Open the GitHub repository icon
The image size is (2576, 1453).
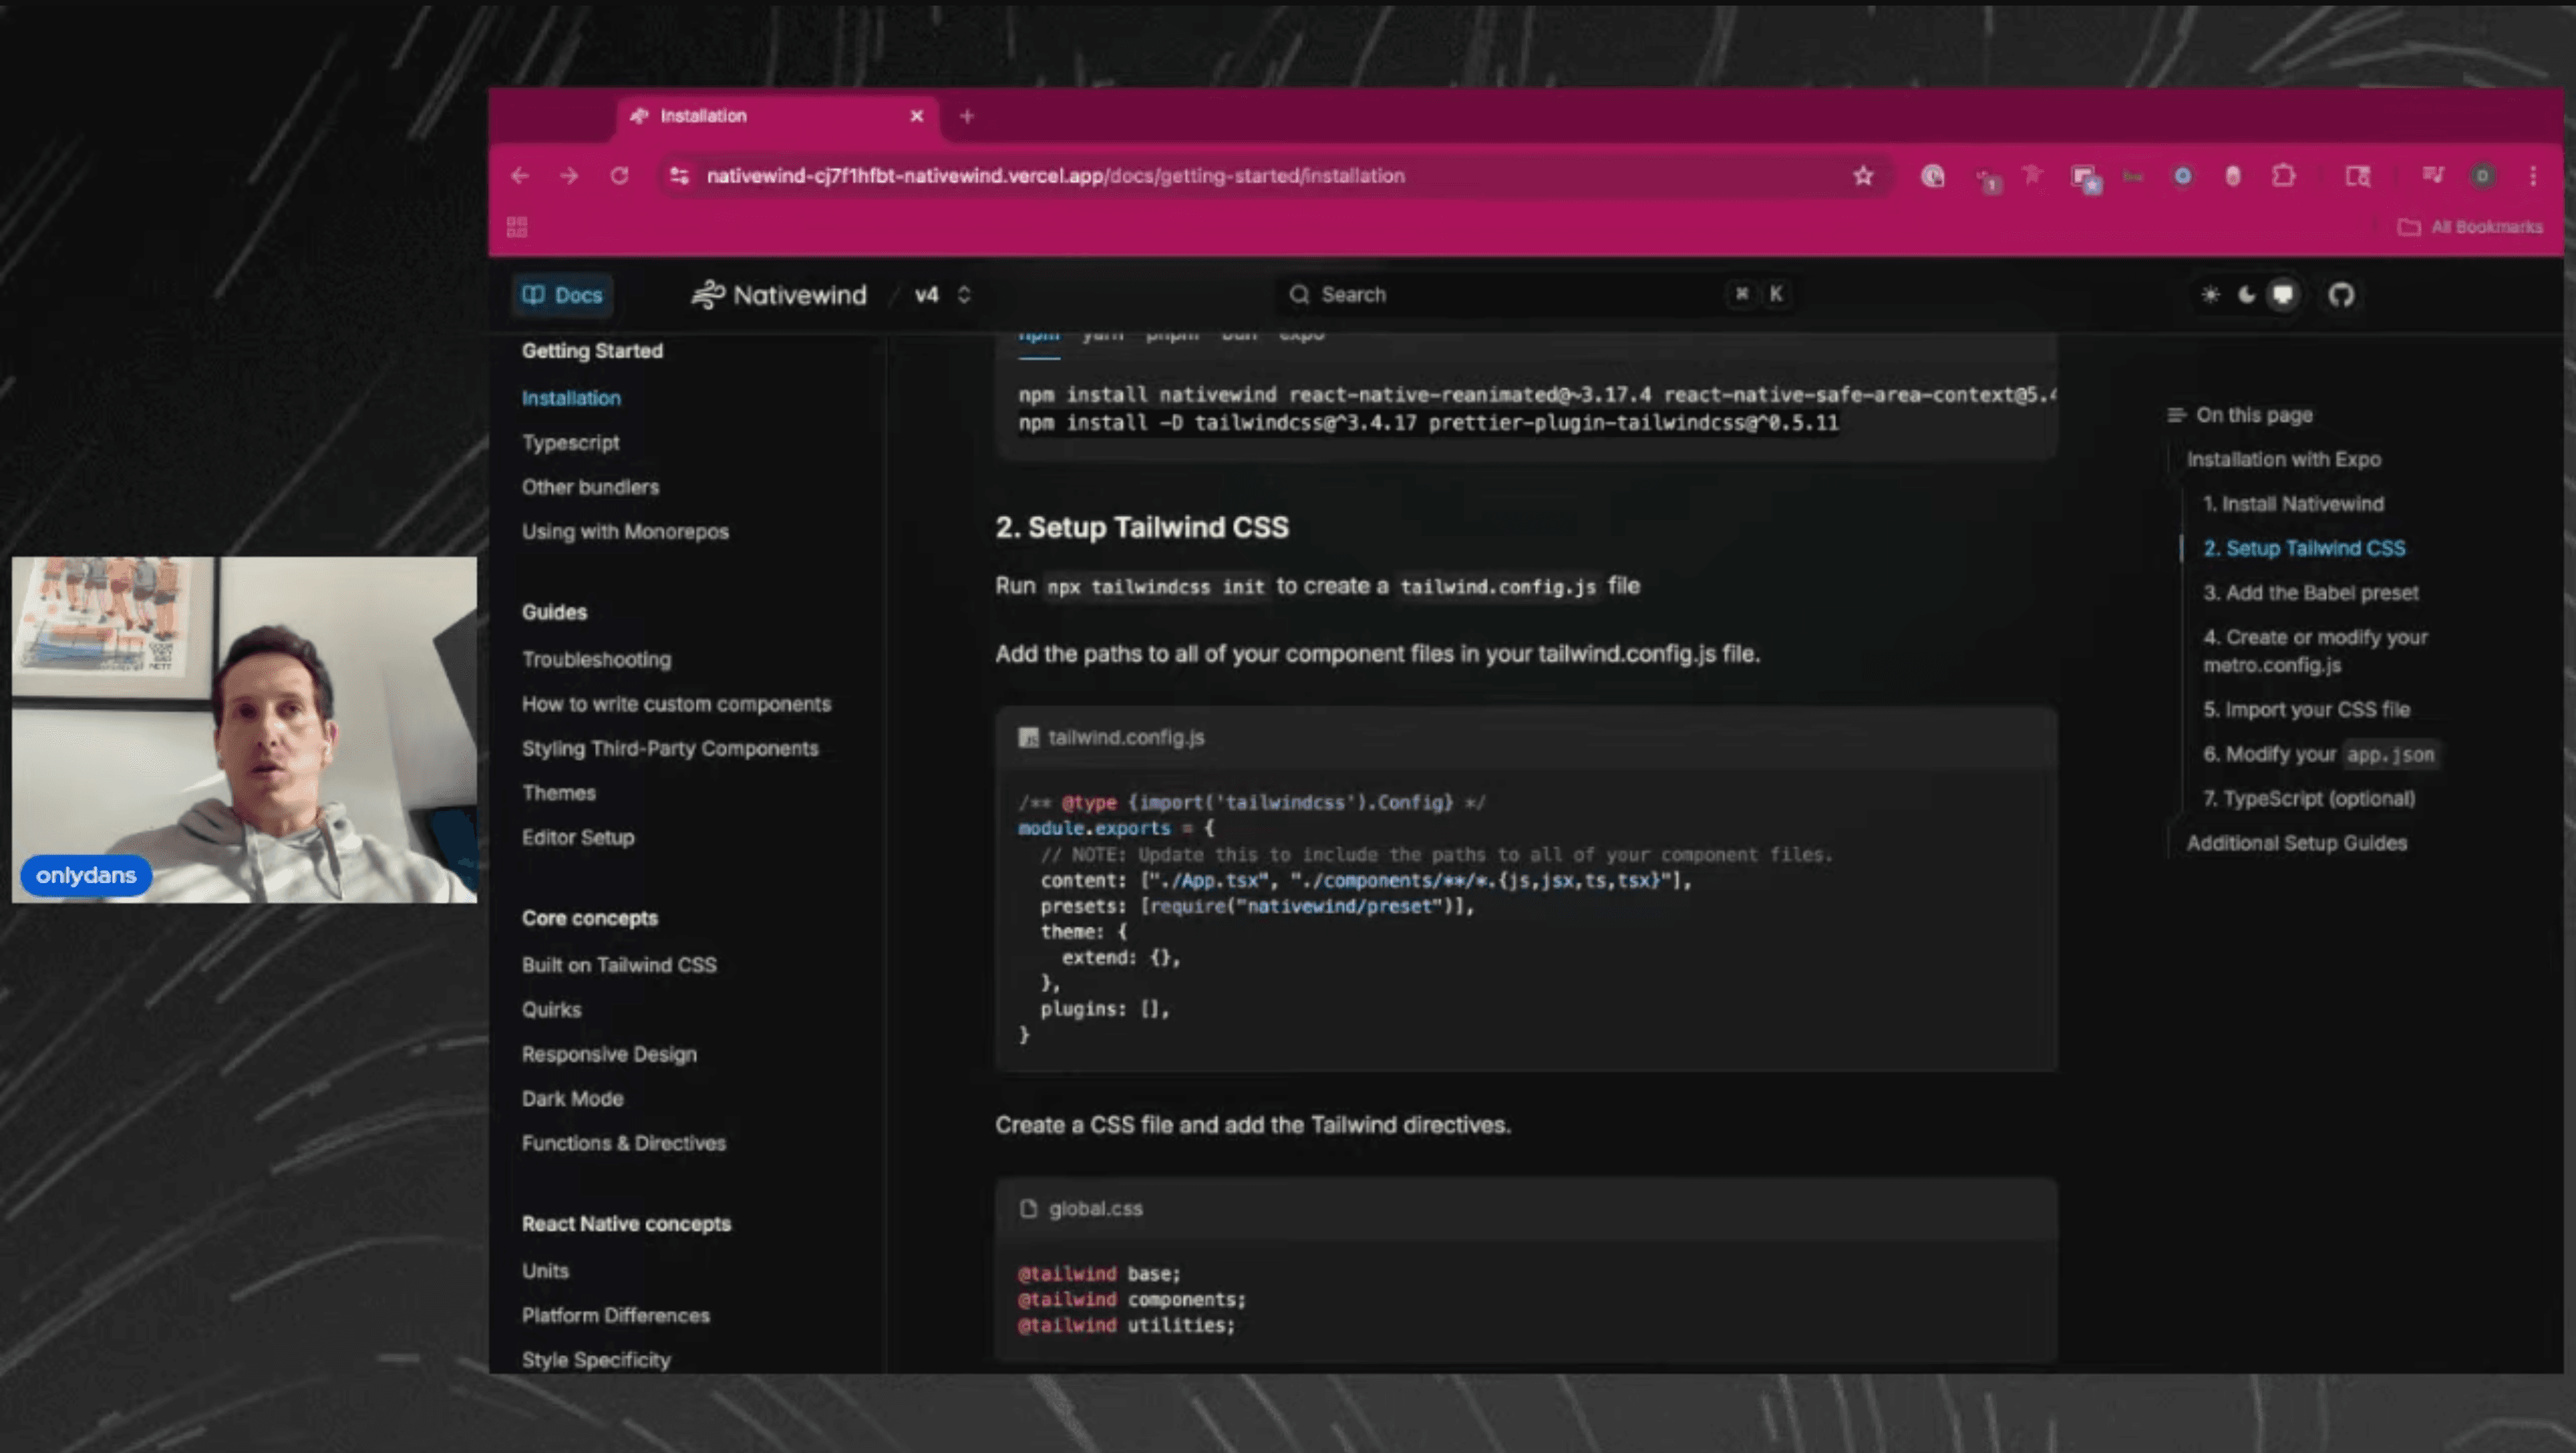(x=2341, y=295)
